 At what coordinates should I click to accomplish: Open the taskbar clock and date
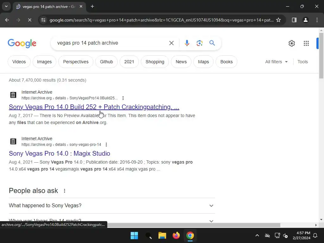(302, 235)
